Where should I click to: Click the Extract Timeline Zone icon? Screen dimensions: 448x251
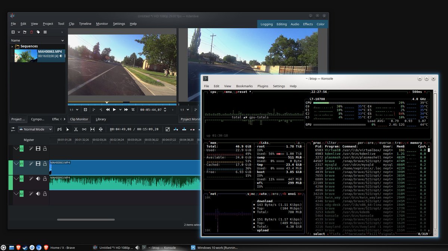tap(192, 129)
